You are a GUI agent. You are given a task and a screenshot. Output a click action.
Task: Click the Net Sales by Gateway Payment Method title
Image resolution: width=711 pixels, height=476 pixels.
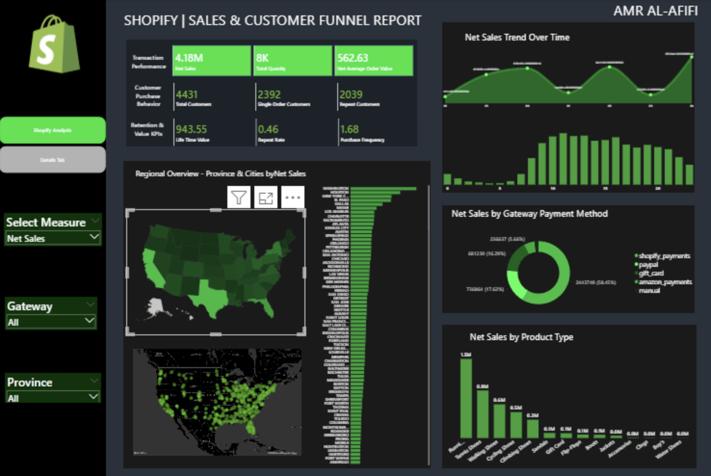pos(529,213)
